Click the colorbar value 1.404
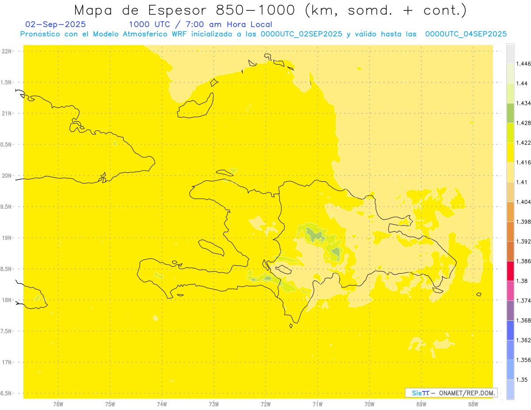 [524, 202]
